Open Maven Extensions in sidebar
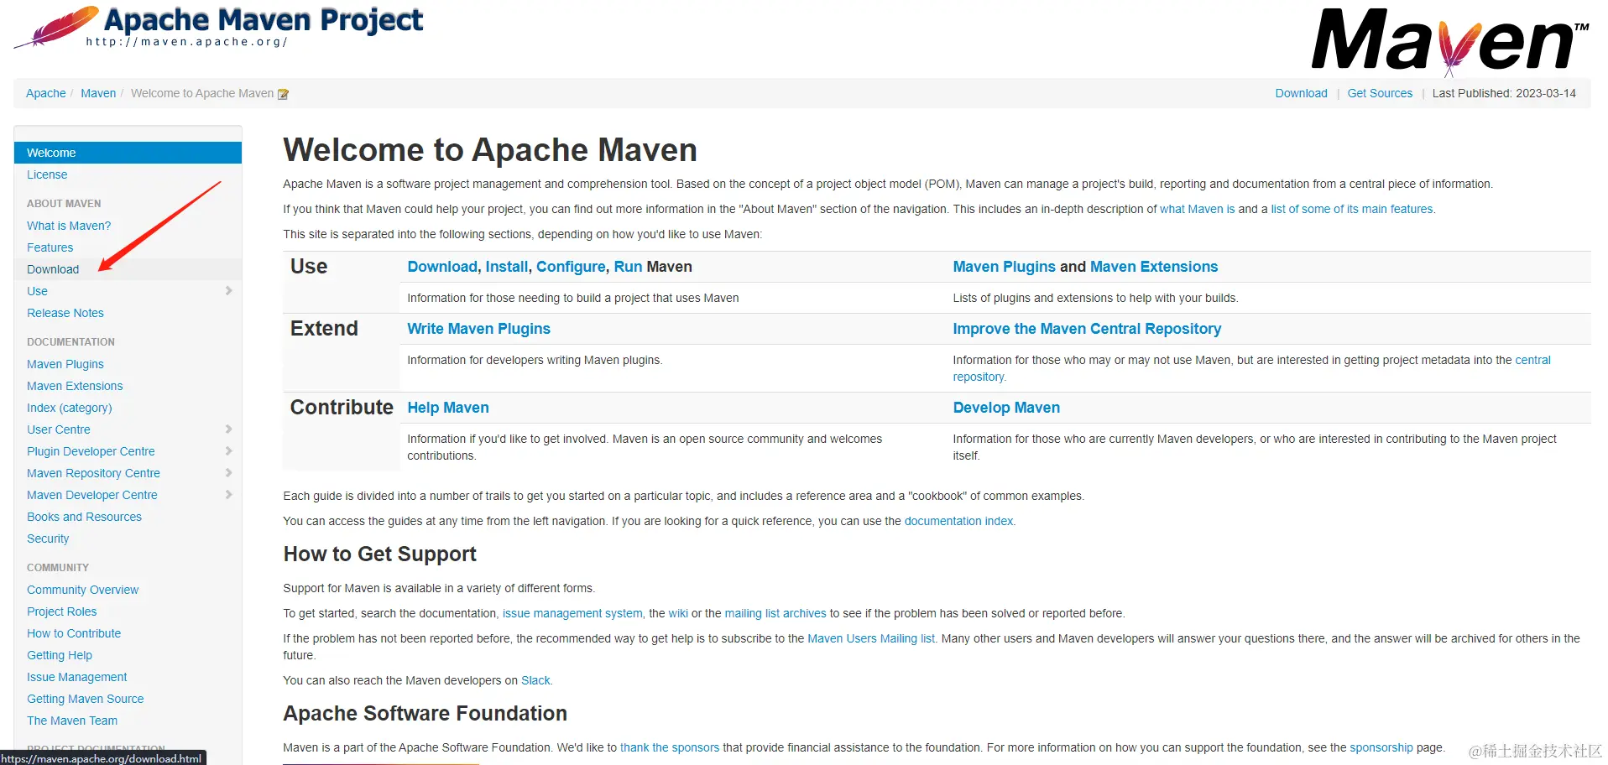The width and height of the screenshot is (1608, 765). point(75,386)
